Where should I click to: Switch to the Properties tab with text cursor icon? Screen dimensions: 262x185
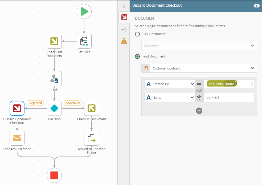(x=124, y=30)
